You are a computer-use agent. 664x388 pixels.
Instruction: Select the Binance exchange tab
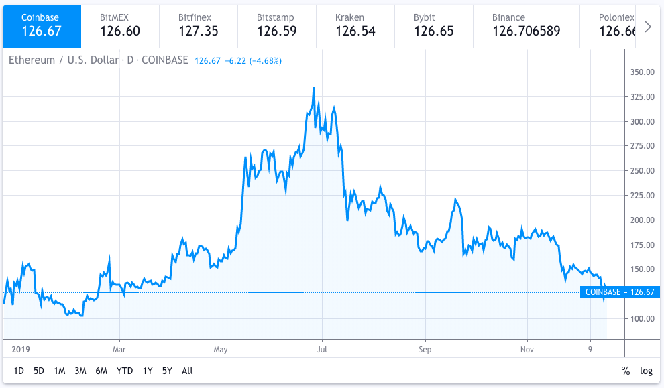(527, 26)
